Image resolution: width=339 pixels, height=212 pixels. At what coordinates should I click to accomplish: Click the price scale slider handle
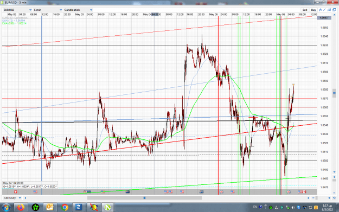[x=334, y=93]
